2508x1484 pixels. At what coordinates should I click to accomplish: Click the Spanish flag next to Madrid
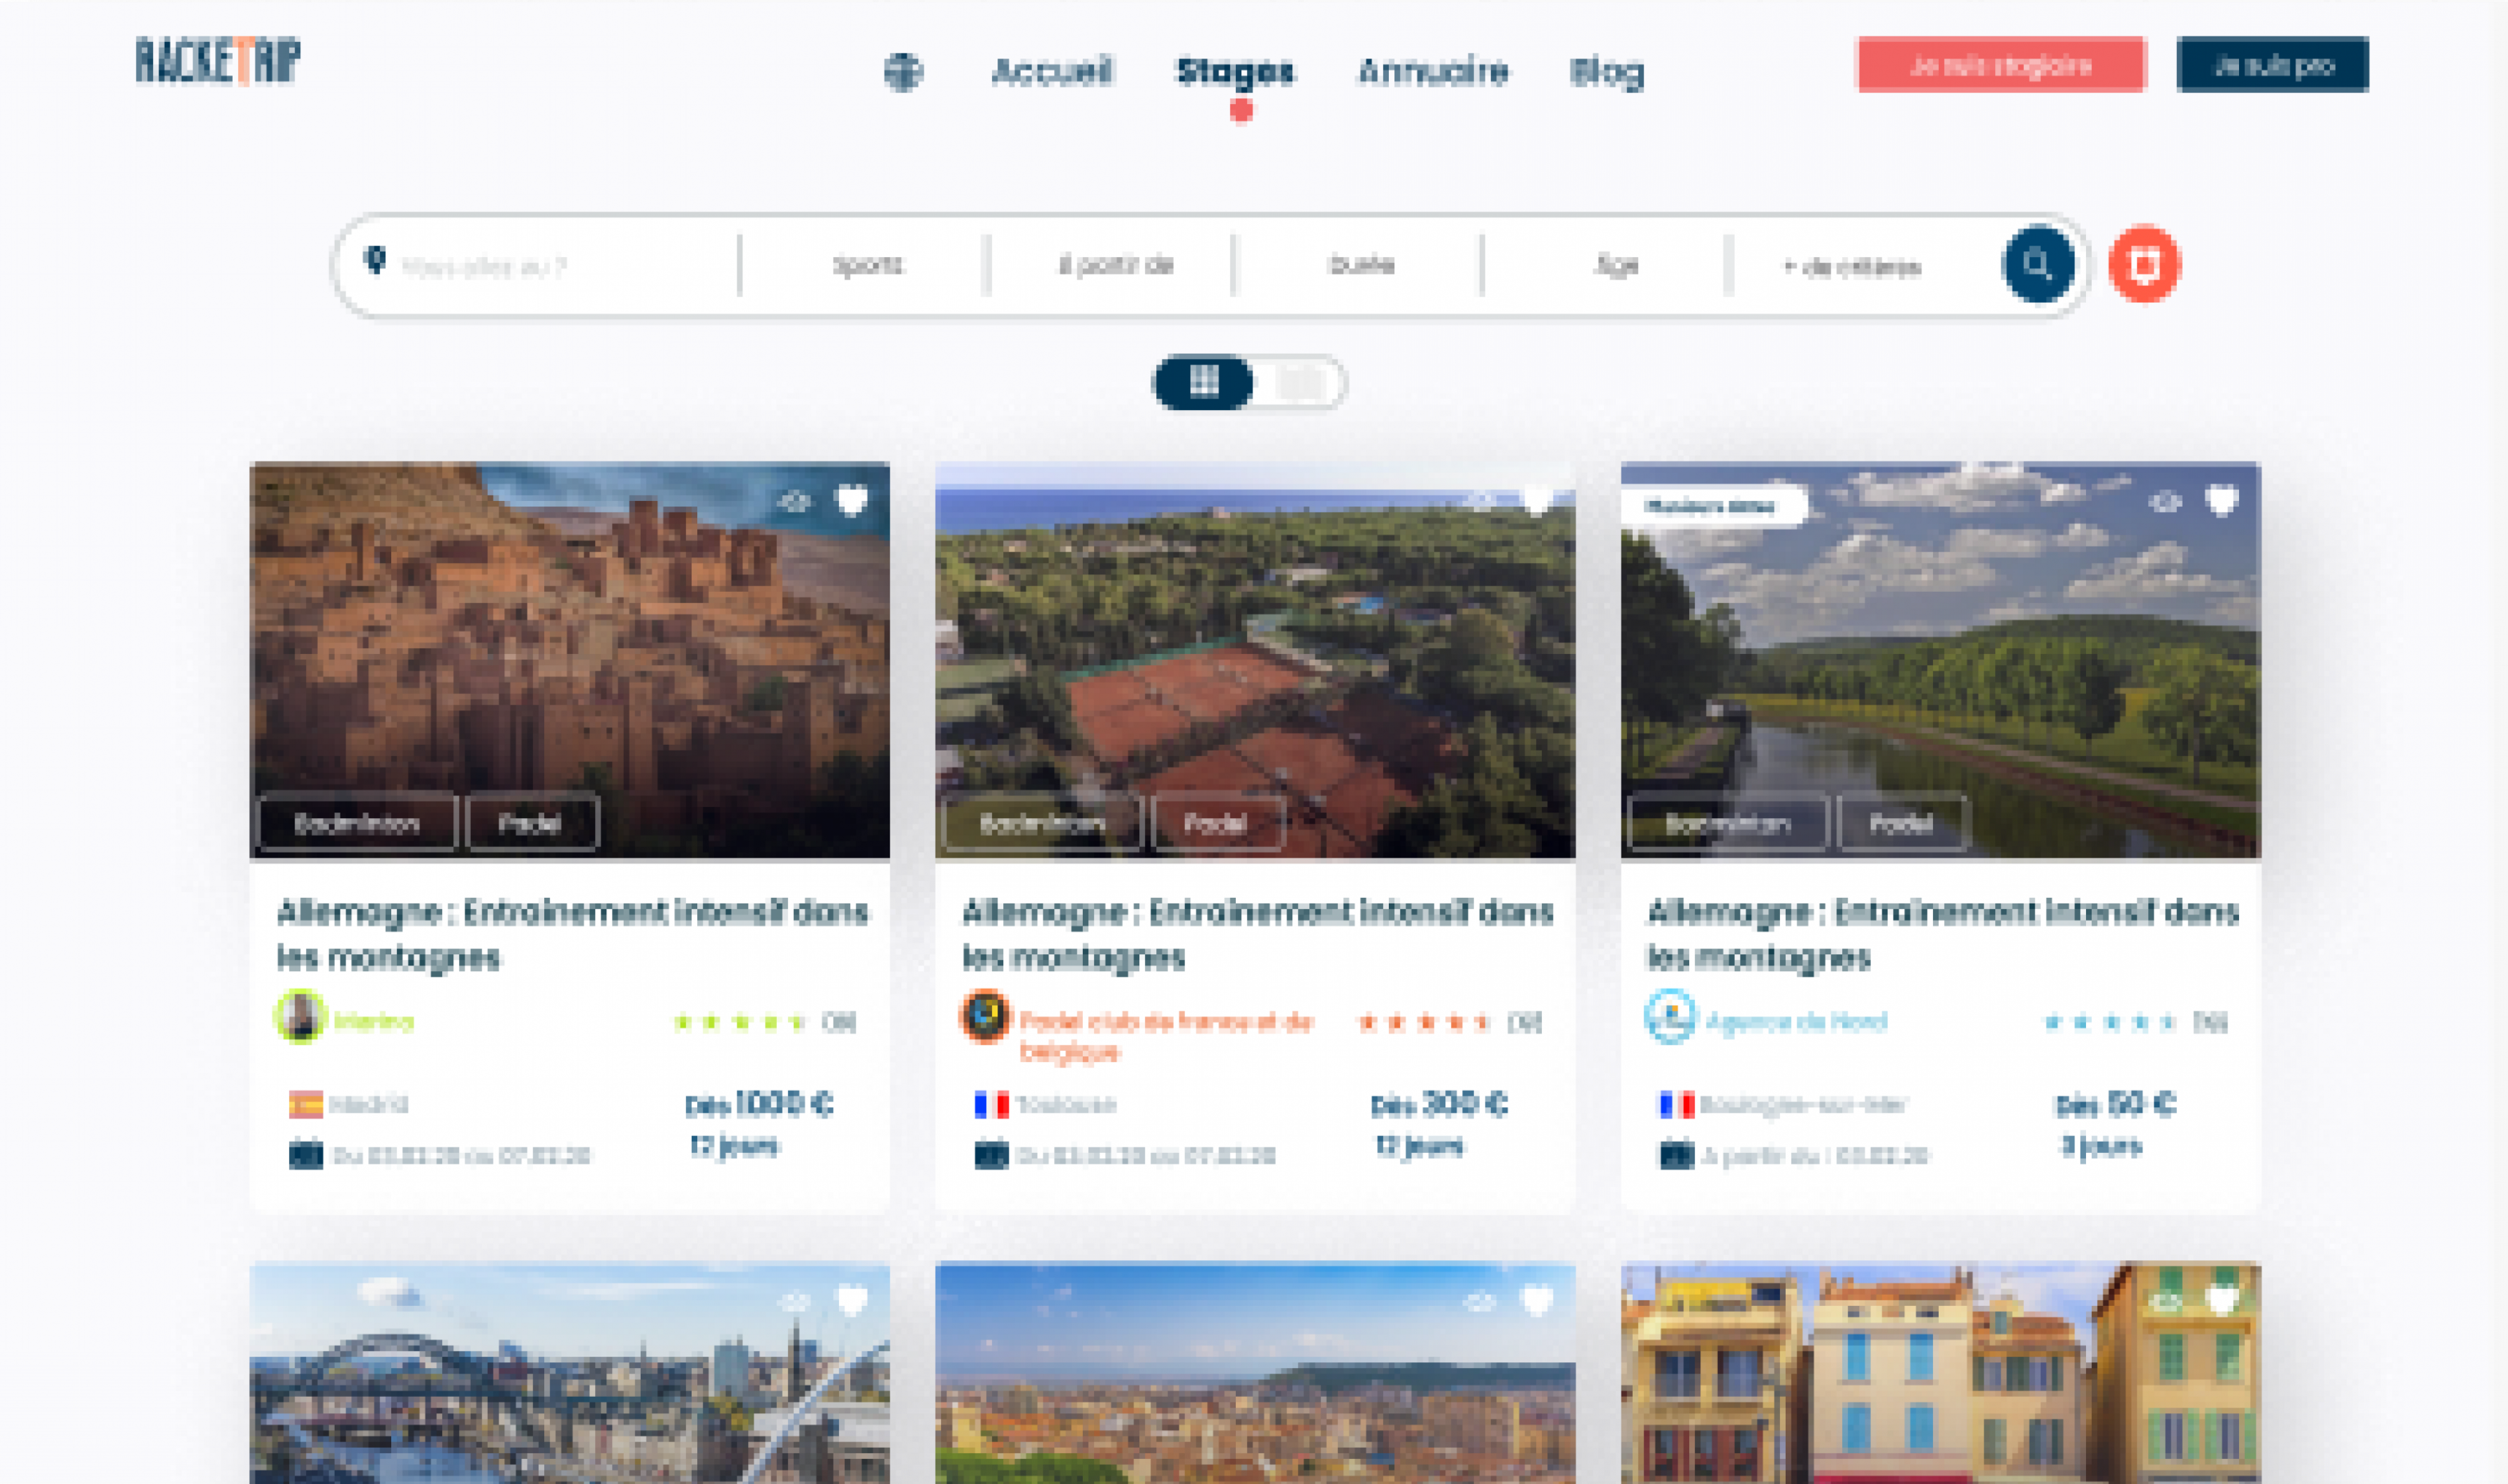click(x=306, y=1105)
